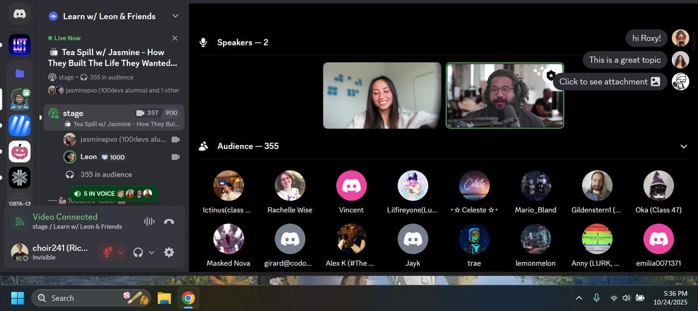Collapse the Audience section
Screen dimensions: 698x311
(x=684, y=147)
